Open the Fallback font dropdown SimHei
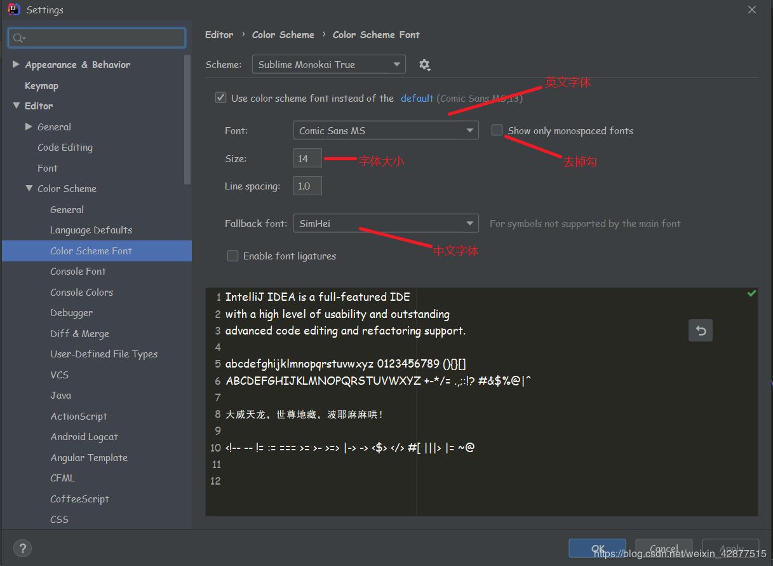This screenshot has height=566, width=773. click(386, 223)
